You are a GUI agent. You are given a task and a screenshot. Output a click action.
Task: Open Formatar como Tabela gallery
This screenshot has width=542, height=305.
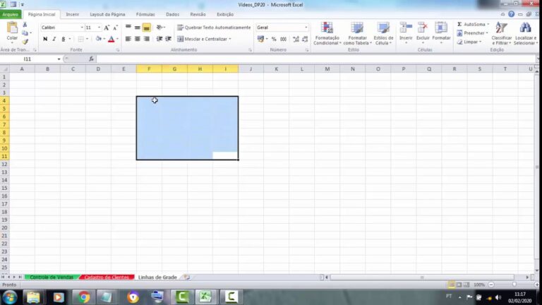click(357, 34)
